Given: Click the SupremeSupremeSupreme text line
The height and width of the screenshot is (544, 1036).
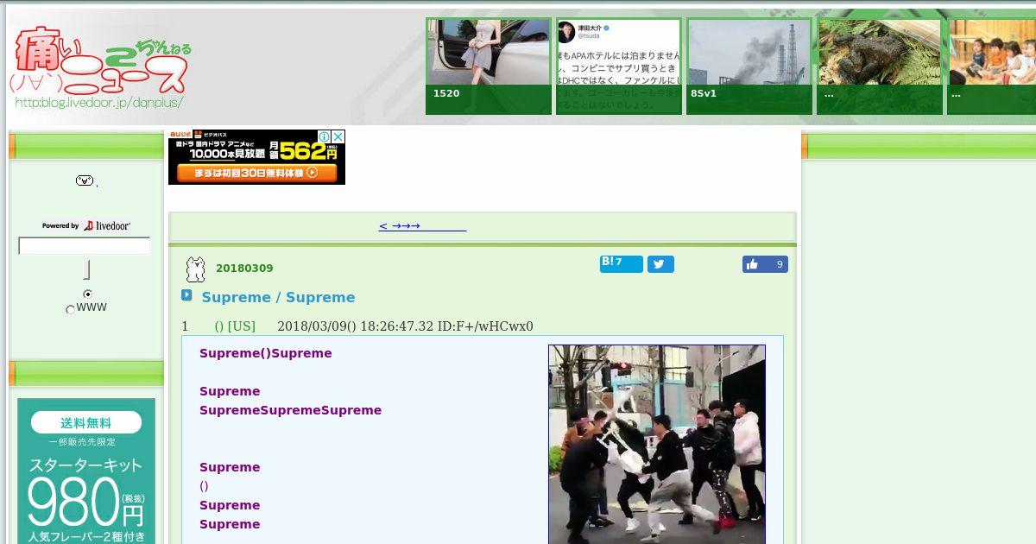Looking at the screenshot, I should [290, 410].
